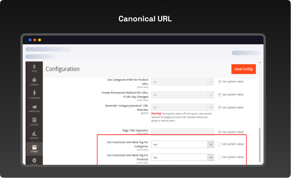
Task: Open the Marketing megaphone icon
Action: click(34, 108)
